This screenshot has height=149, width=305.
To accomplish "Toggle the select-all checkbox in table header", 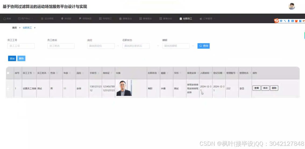I will tap(8, 73).
